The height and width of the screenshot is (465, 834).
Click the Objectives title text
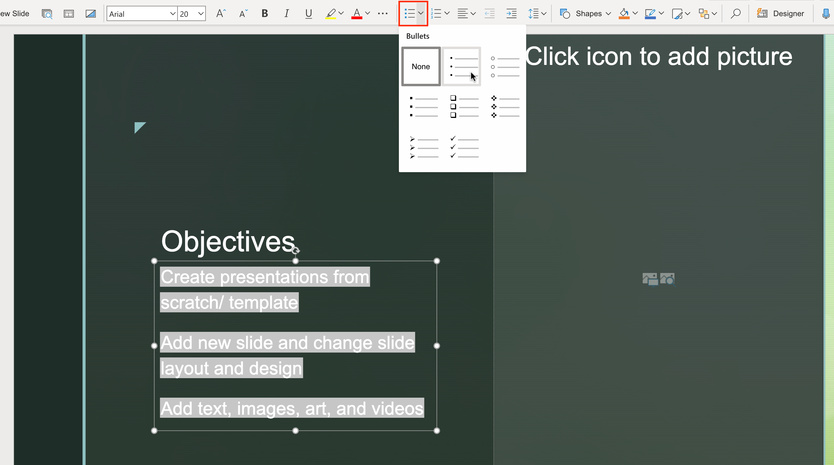pos(227,241)
